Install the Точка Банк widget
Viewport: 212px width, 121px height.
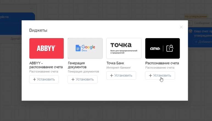point(121,75)
